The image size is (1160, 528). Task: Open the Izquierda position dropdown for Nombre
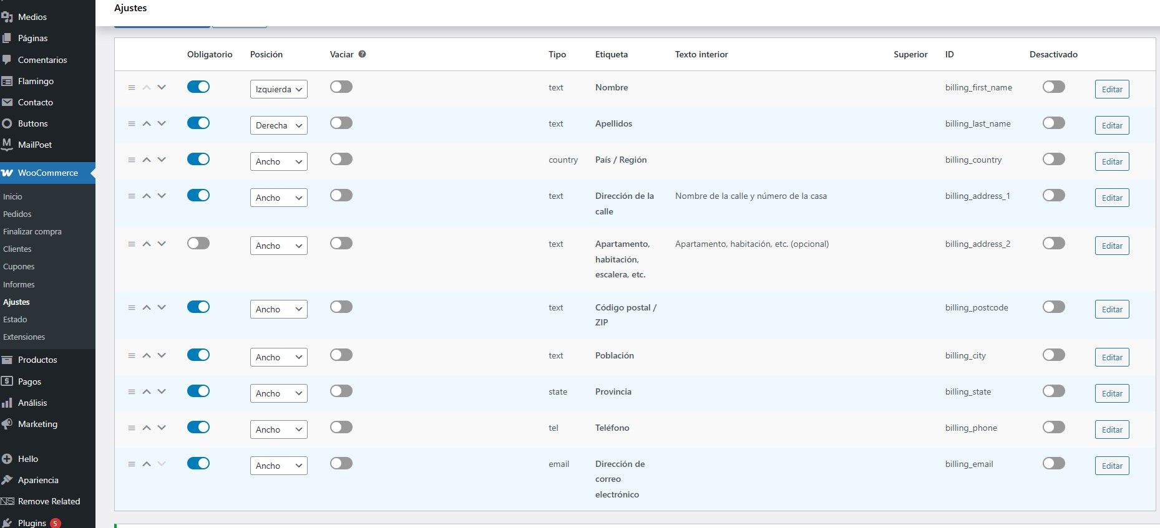click(278, 89)
